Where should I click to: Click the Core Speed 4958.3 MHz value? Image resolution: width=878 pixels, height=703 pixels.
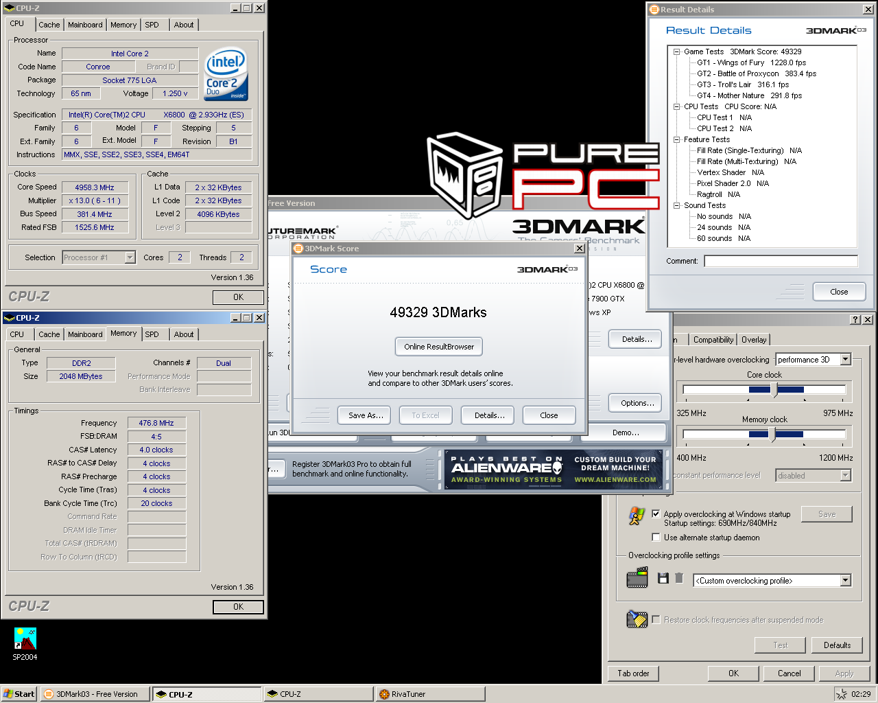pos(95,187)
